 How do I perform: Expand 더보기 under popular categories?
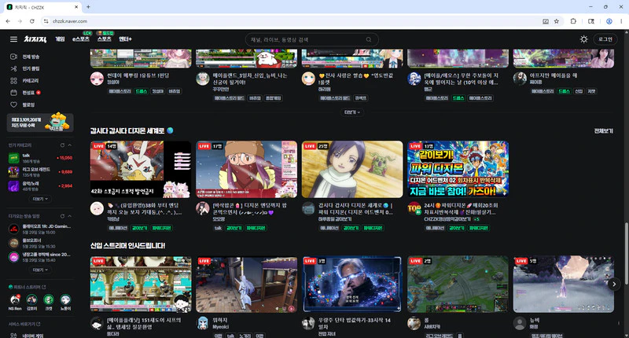[40, 199]
